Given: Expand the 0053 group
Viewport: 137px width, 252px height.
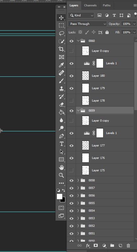Looking at the screenshot, I should [78, 218].
